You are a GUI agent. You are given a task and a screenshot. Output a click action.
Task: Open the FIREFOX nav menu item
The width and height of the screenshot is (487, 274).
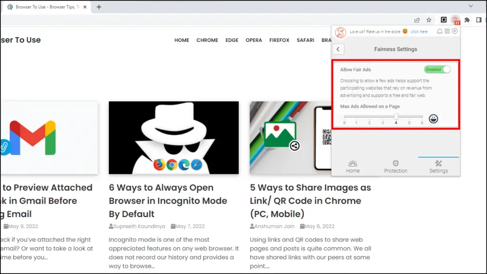[x=279, y=40]
